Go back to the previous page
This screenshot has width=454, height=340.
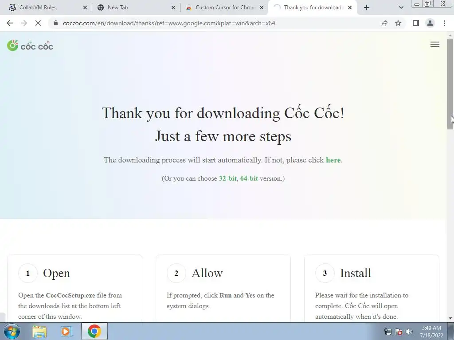(x=10, y=23)
